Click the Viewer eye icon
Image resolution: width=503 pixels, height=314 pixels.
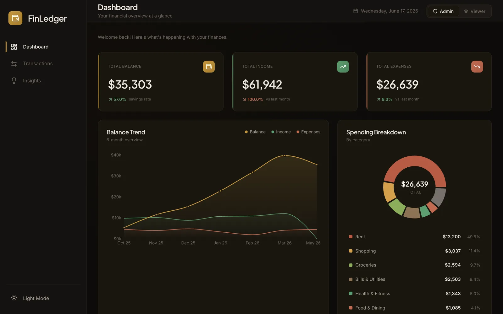466,11
